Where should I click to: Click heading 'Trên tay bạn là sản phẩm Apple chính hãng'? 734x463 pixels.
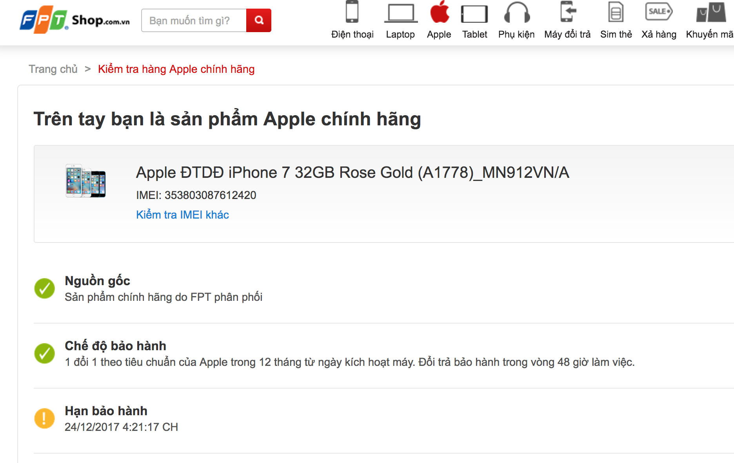coord(227,119)
